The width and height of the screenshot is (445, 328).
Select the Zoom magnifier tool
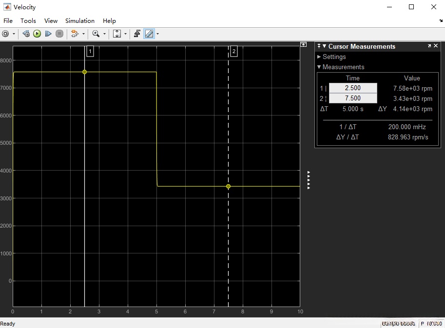click(96, 34)
